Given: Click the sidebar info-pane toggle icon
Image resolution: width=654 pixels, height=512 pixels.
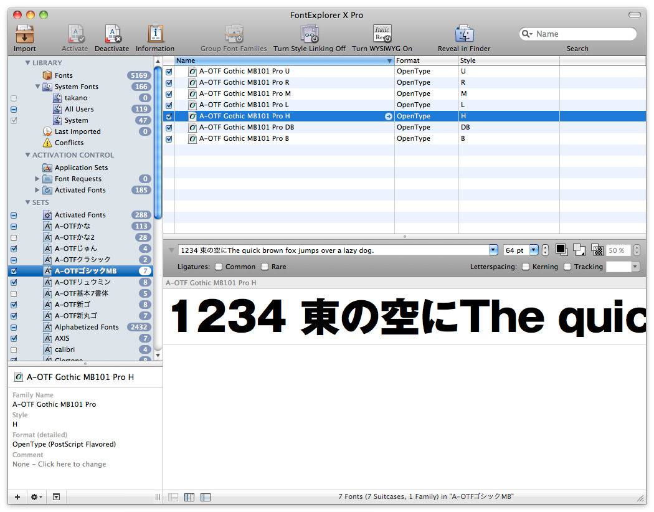Looking at the screenshot, I should (x=56, y=496).
